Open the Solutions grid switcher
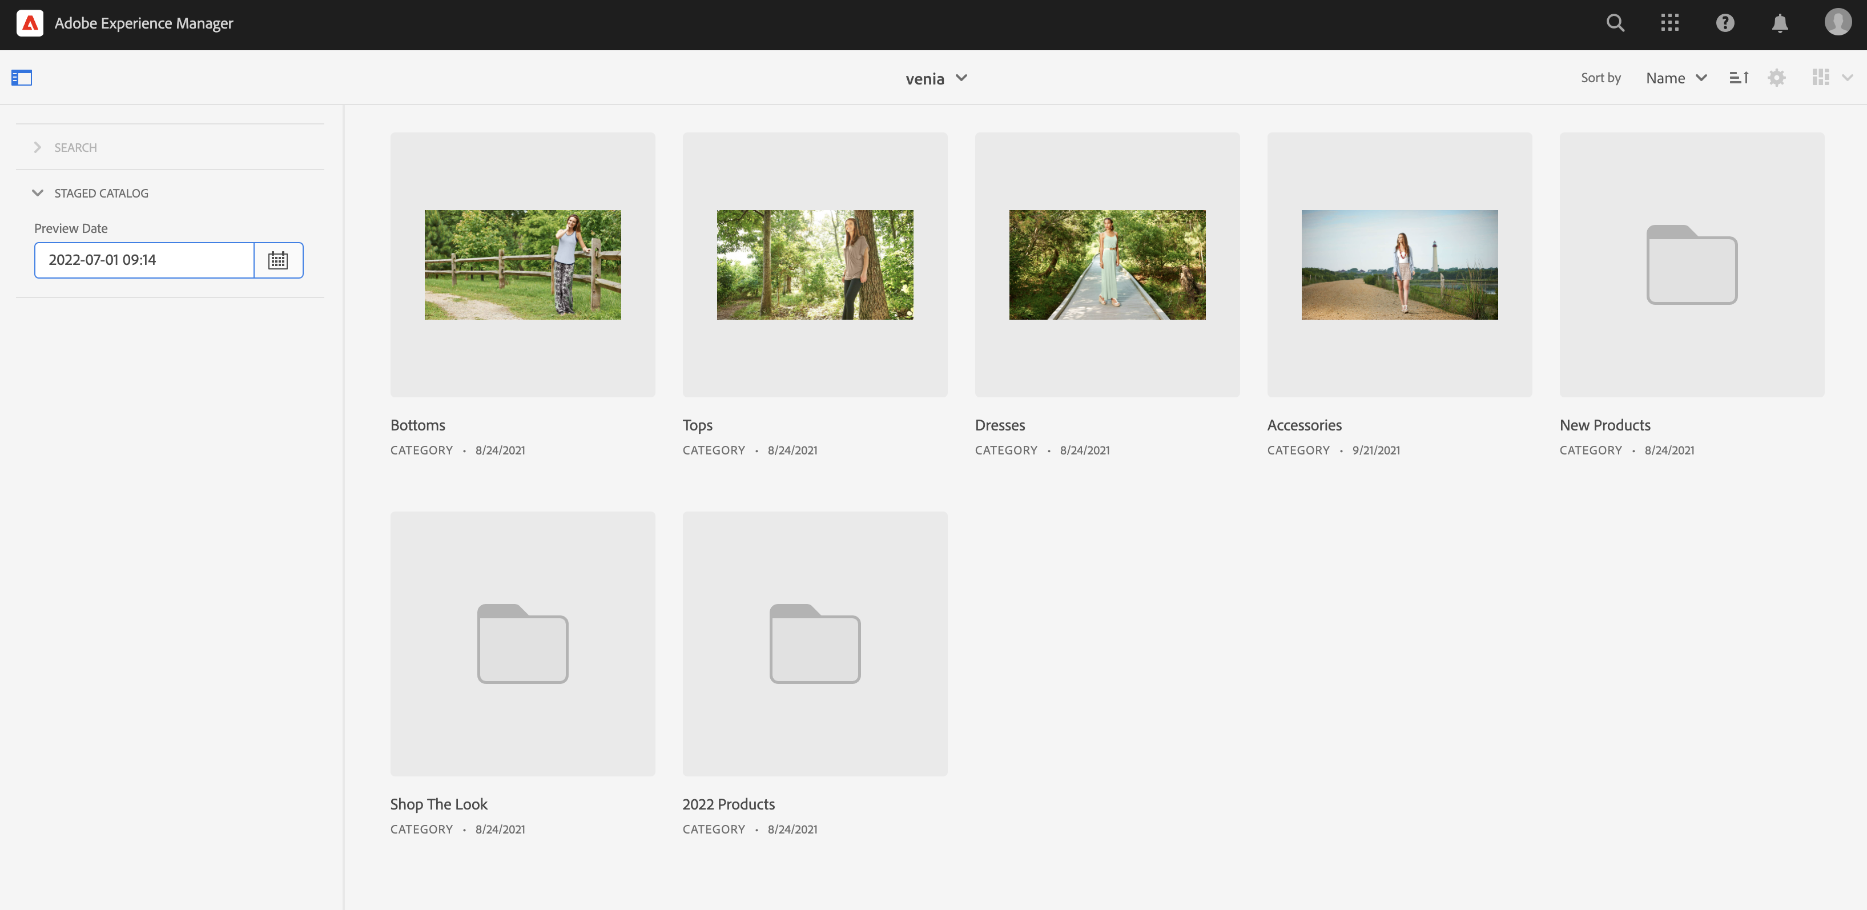Image resolution: width=1867 pixels, height=910 pixels. point(1670,23)
